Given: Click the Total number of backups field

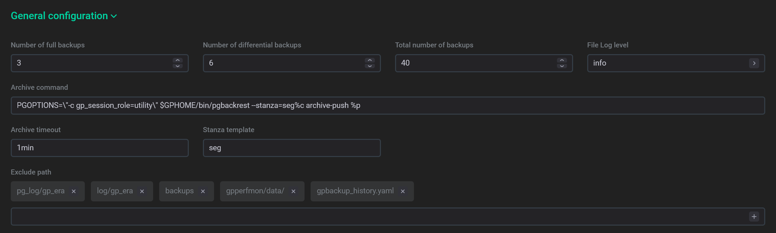Looking at the screenshot, I should 474,63.
